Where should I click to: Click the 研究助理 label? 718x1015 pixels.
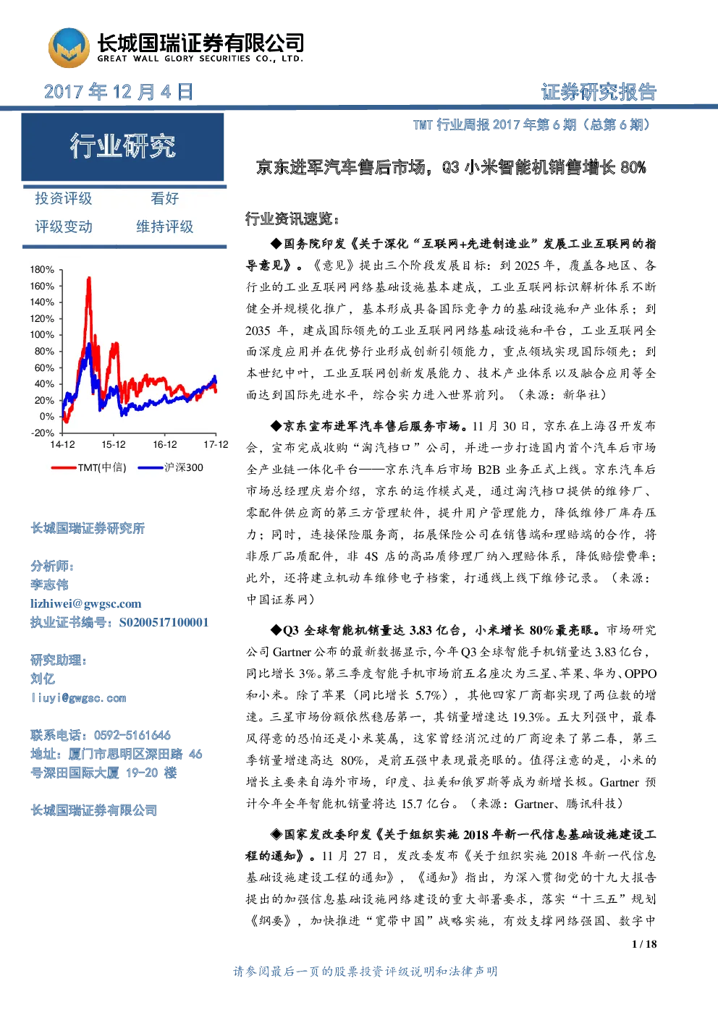59,660
